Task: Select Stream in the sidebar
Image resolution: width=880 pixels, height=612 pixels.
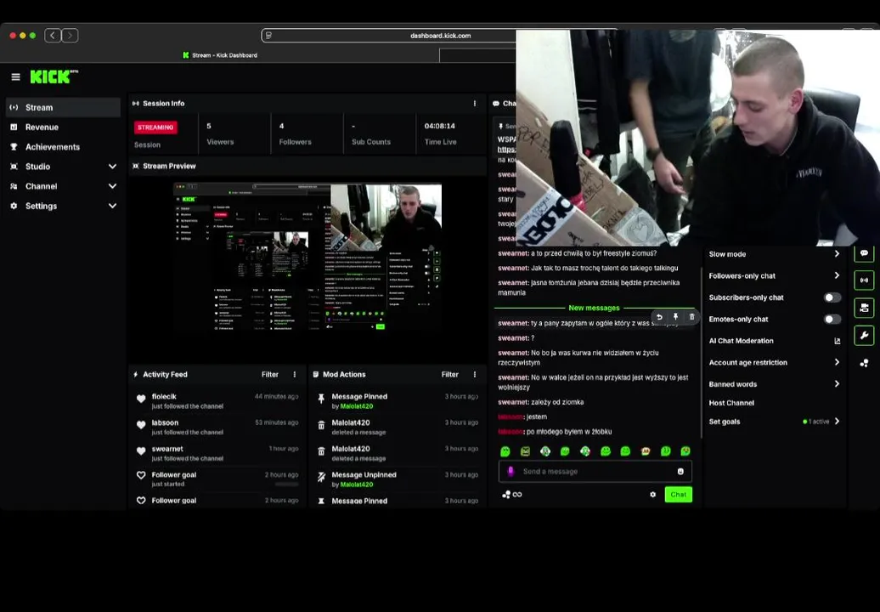Action: [63, 107]
